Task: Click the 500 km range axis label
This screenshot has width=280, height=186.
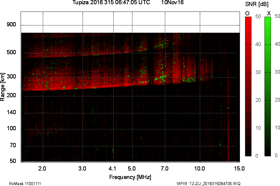Action: pos(11,52)
